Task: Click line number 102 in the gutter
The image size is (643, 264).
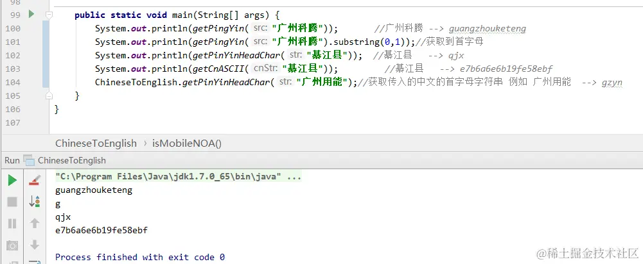Action: click(13, 56)
